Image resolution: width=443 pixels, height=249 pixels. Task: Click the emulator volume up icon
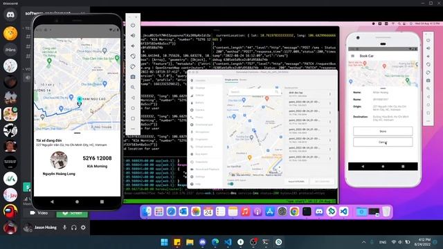[133, 35]
